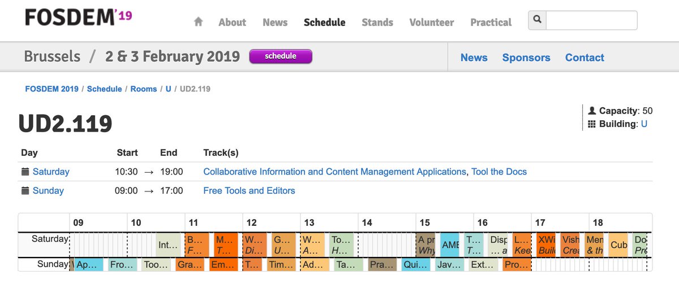Open the News item in top navigation
This screenshot has height=288, width=679.
[275, 23]
